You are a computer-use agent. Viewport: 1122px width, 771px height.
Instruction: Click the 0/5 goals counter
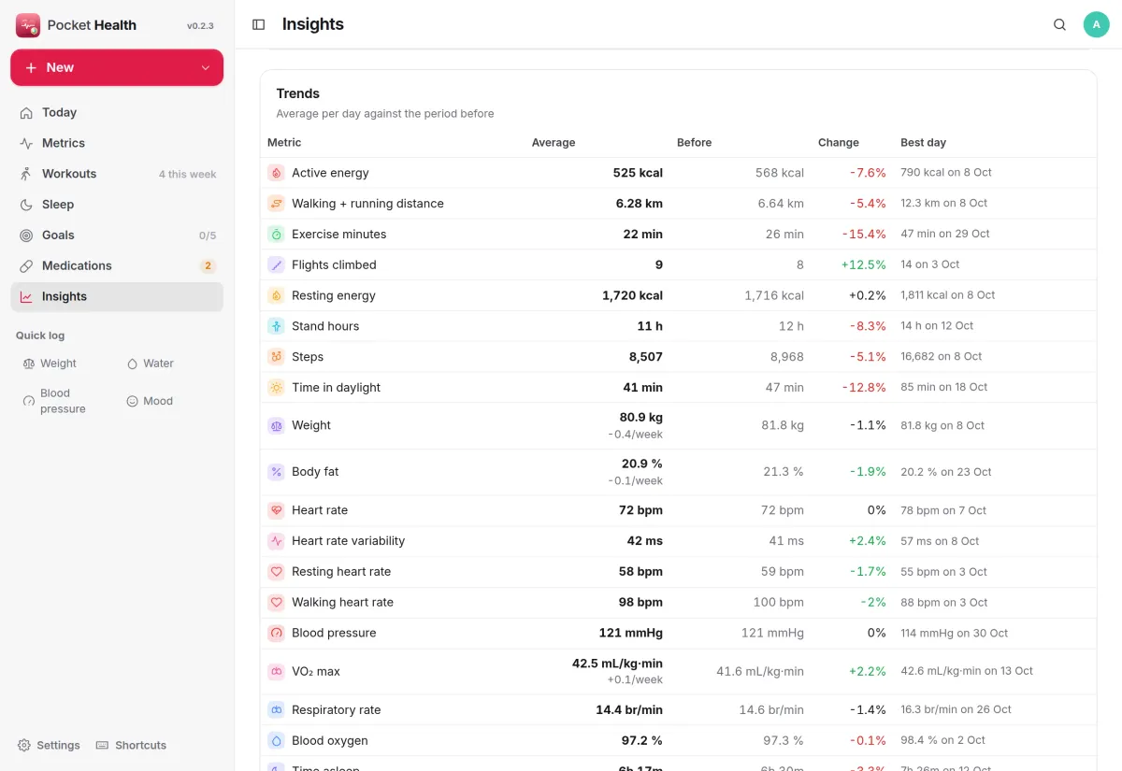point(208,236)
